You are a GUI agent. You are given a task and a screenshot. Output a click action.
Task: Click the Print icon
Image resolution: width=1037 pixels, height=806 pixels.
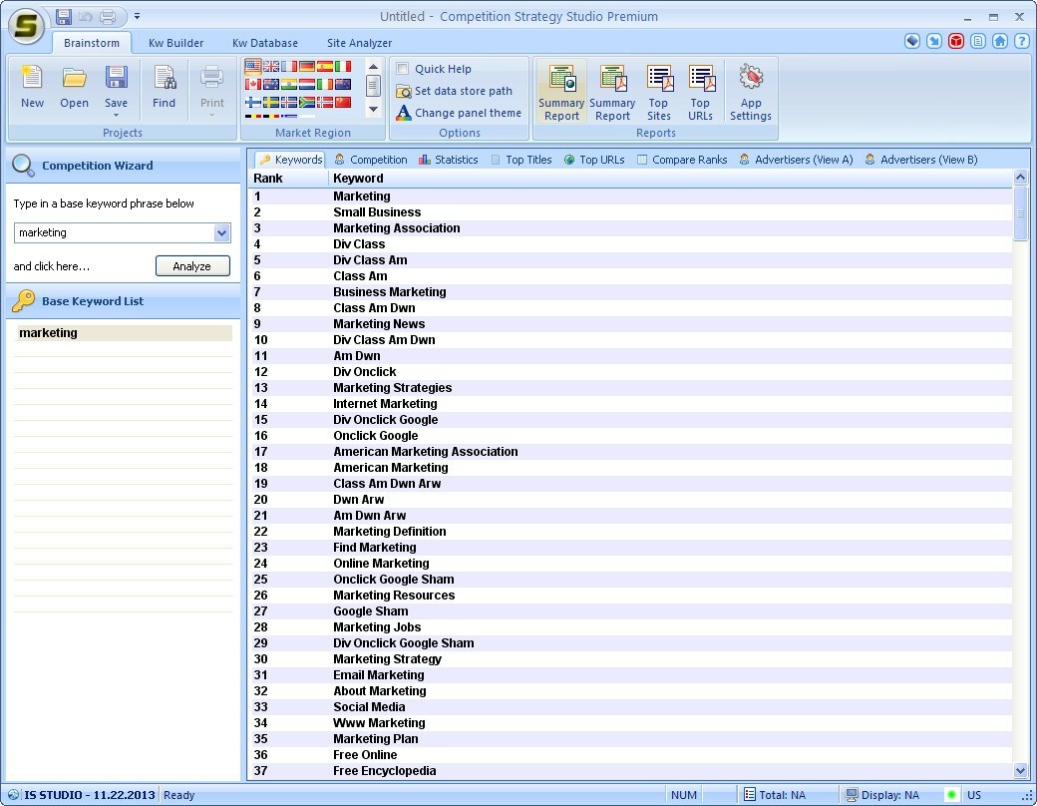tap(211, 88)
